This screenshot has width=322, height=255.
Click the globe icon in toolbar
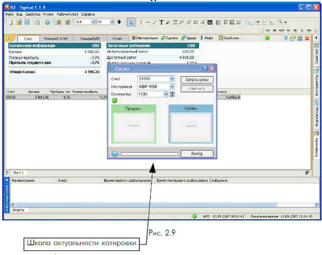(x=47, y=22)
